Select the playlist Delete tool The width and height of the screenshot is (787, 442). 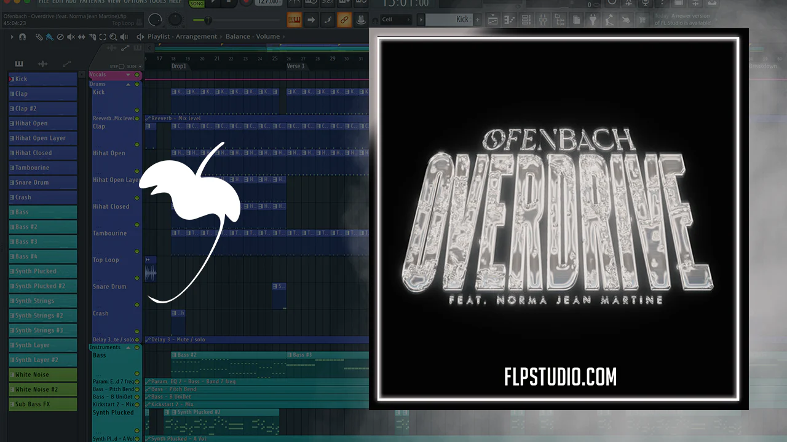pos(60,37)
